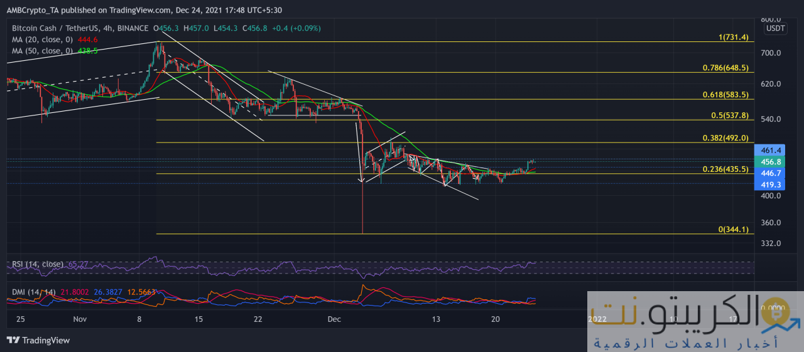Image resolution: width=804 pixels, height=352 pixels.
Task: Click the MA (50, close, 0) indicator label
Action: pos(47,50)
